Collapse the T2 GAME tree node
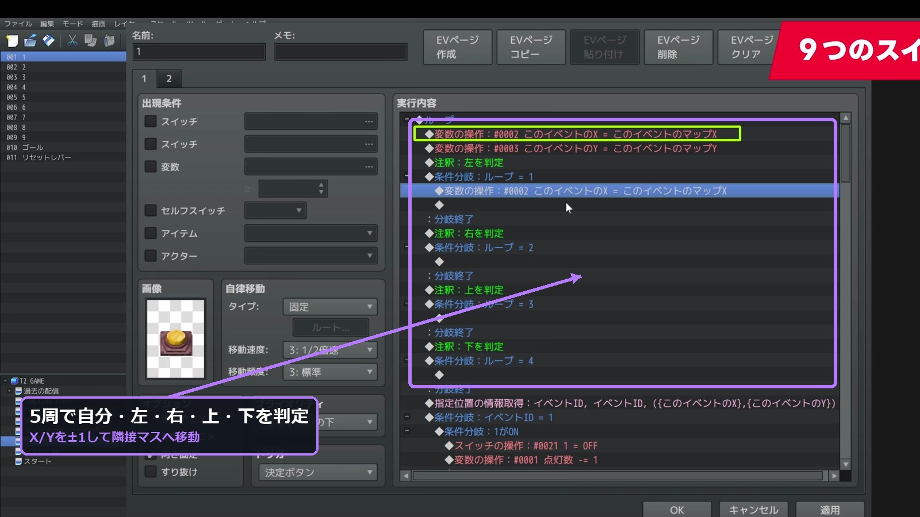The height and width of the screenshot is (517, 920). [x=5, y=381]
